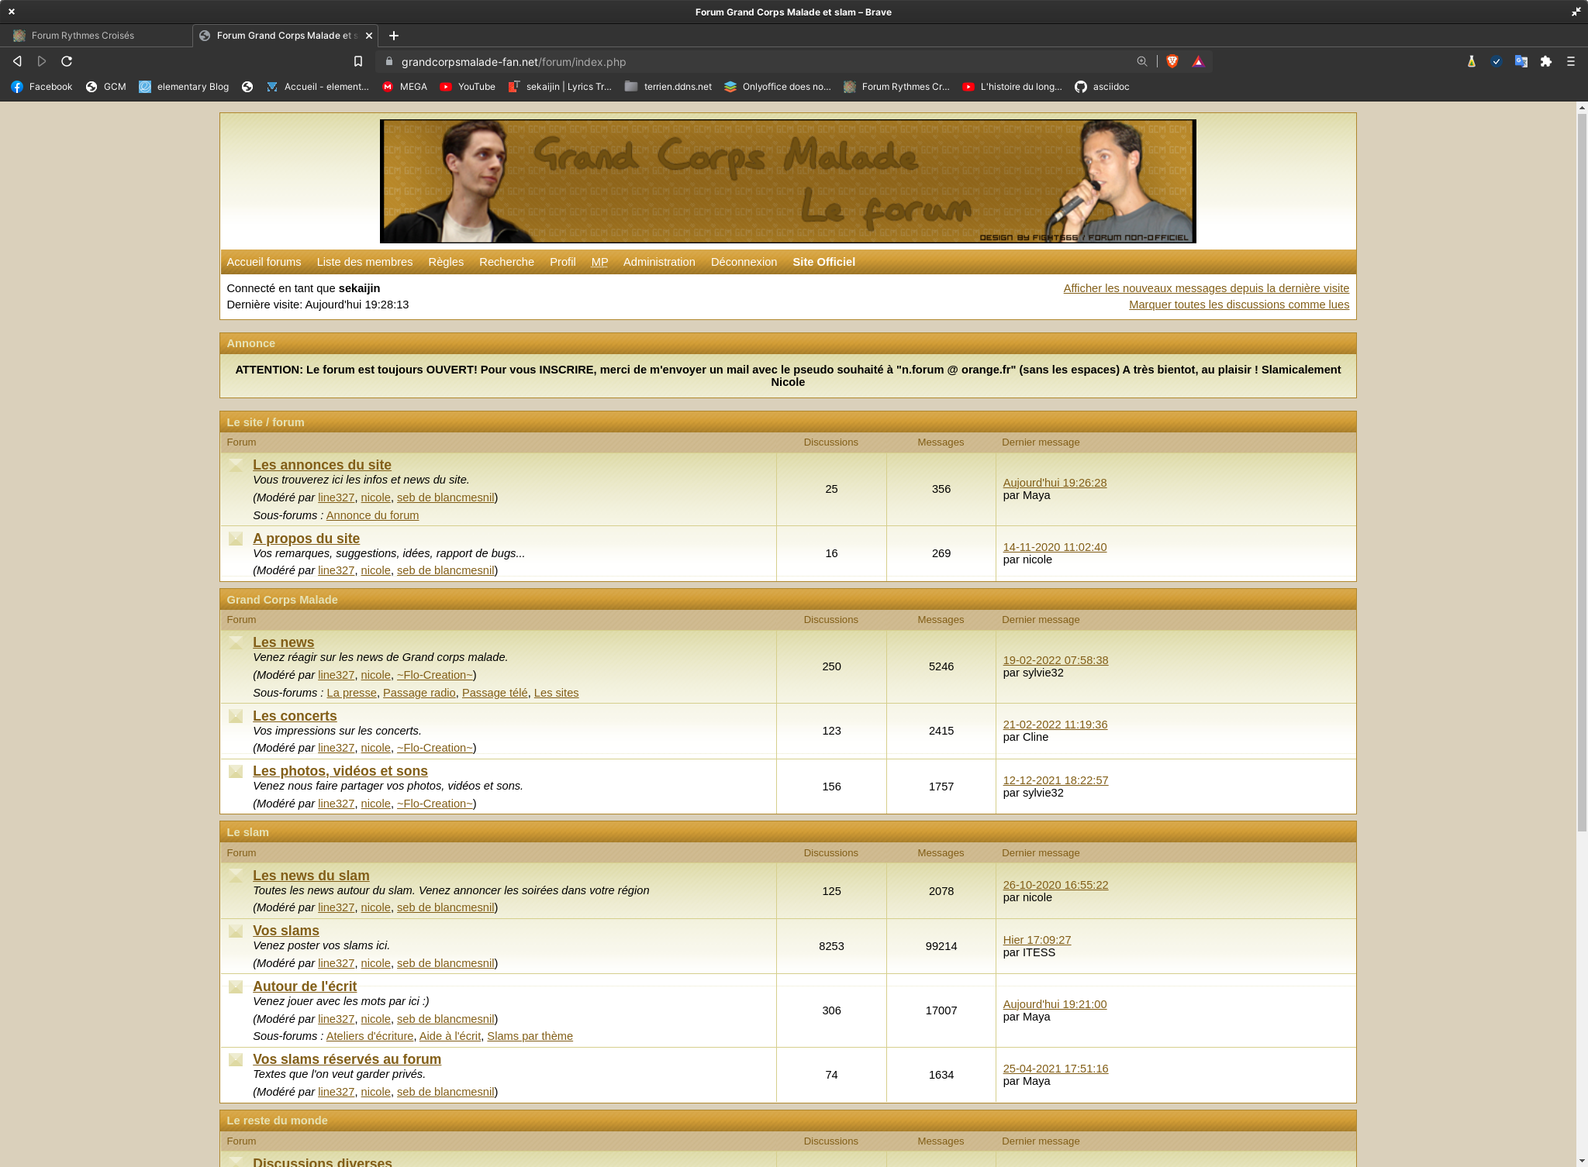Open the Administration menu item

point(658,262)
